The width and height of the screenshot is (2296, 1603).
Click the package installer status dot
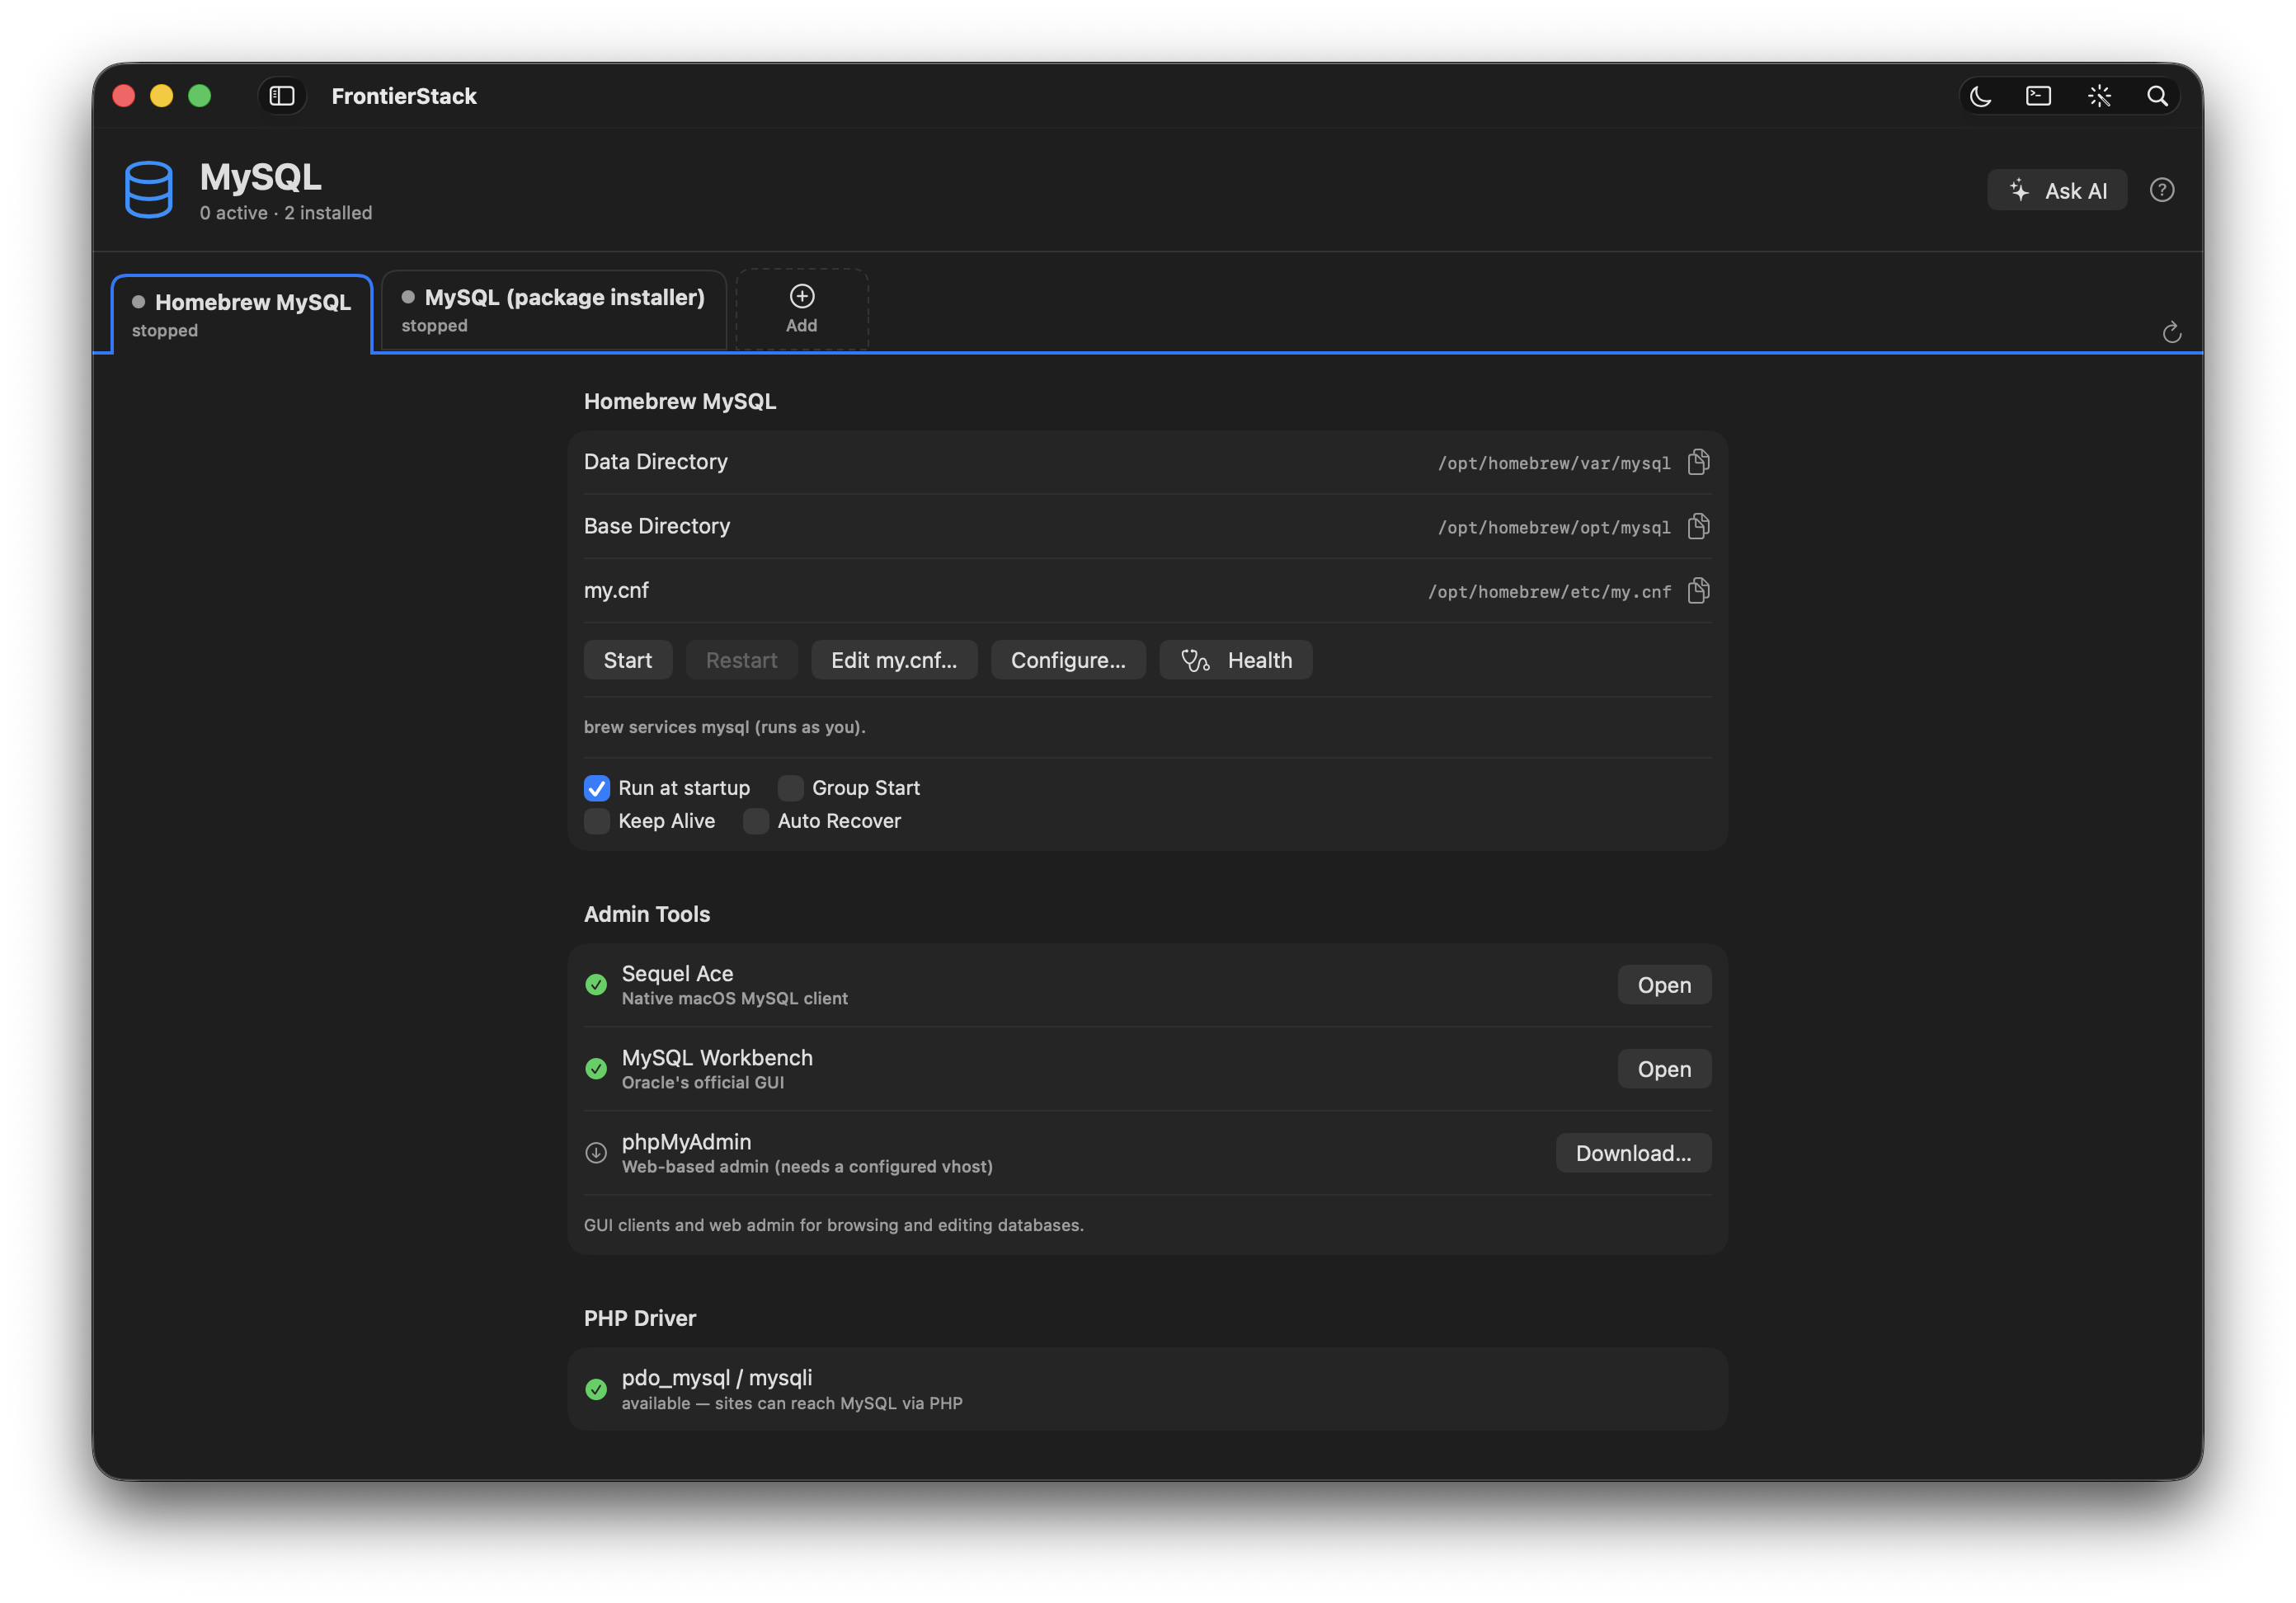click(x=408, y=297)
